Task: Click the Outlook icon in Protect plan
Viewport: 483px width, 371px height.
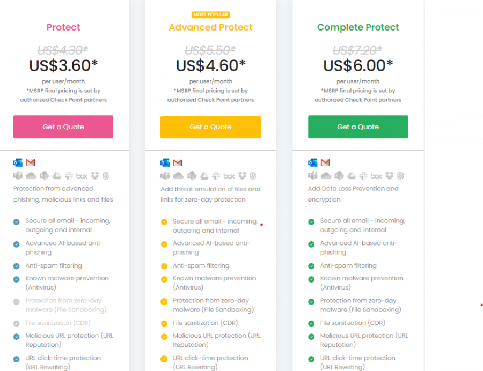Action: (18, 162)
